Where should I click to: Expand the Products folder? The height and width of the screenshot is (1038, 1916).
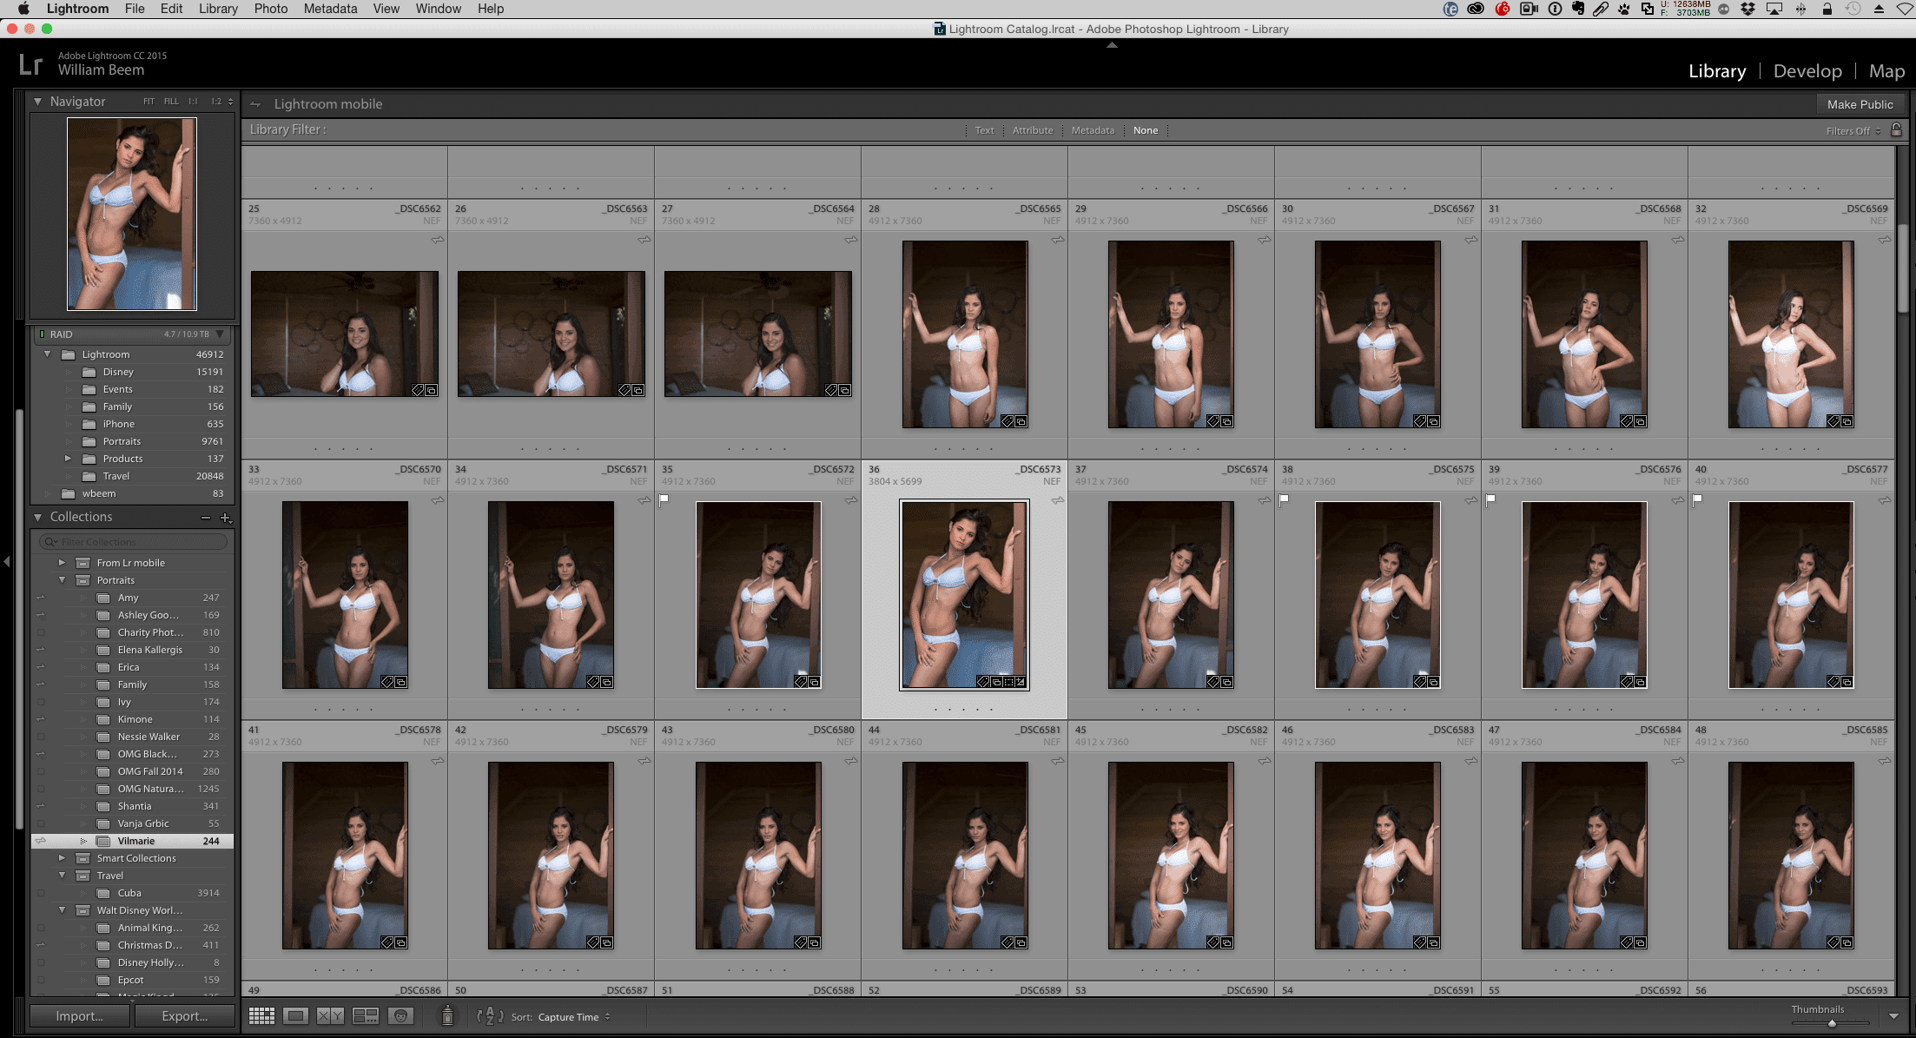click(x=68, y=459)
